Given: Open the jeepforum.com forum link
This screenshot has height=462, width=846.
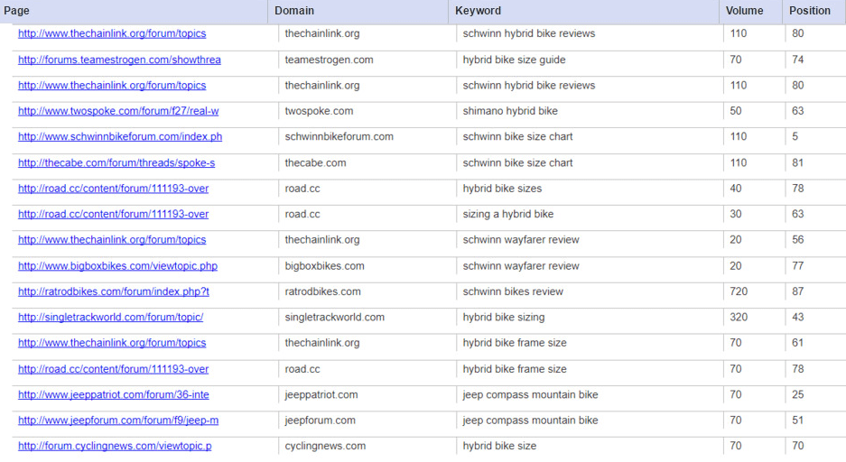Looking at the screenshot, I should pyautogui.click(x=118, y=420).
